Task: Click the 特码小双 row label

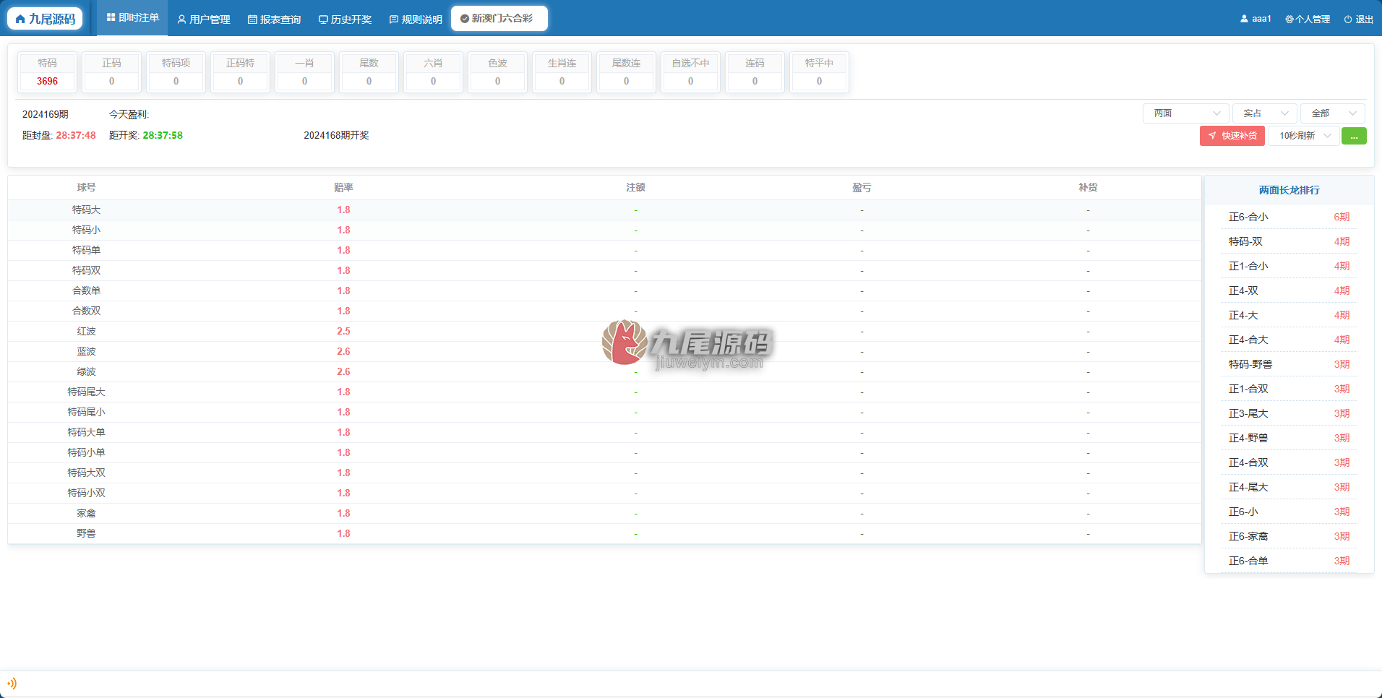Action: 86,493
